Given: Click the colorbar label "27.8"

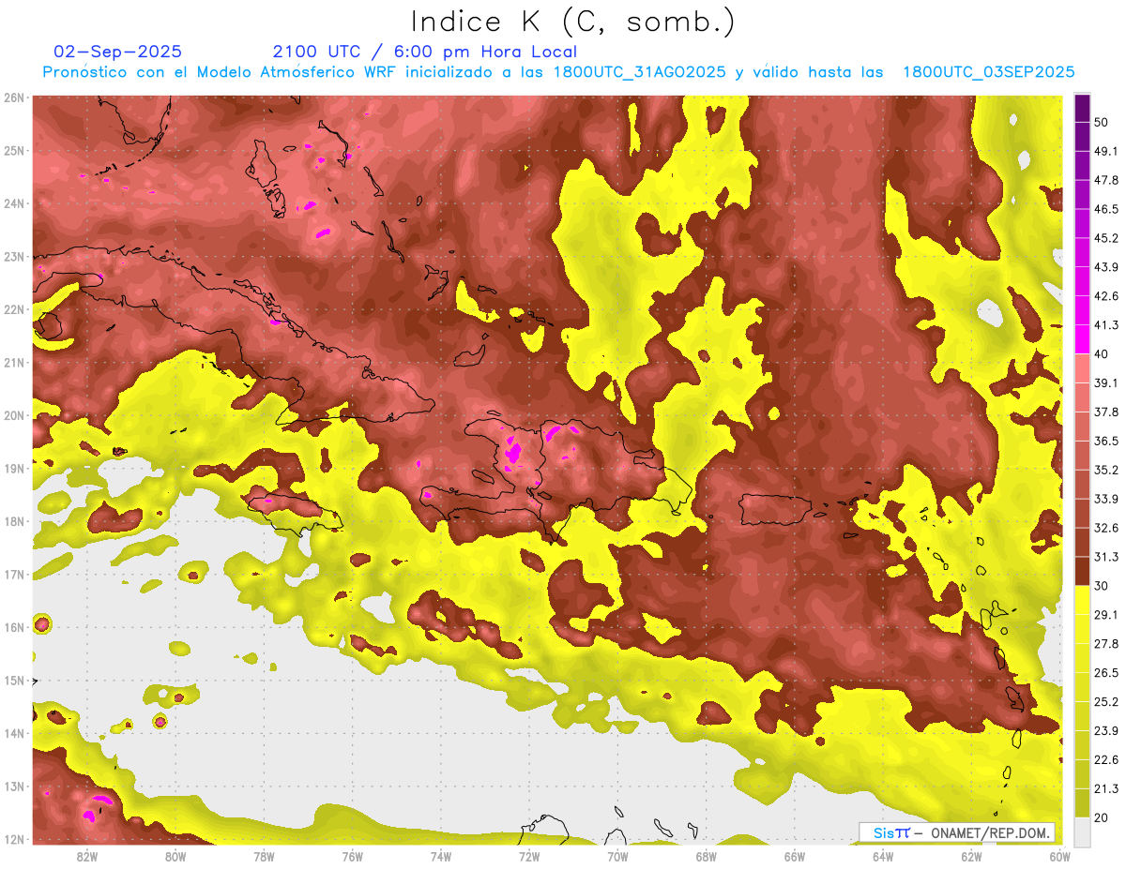Looking at the screenshot, I should pyautogui.click(x=1105, y=644).
